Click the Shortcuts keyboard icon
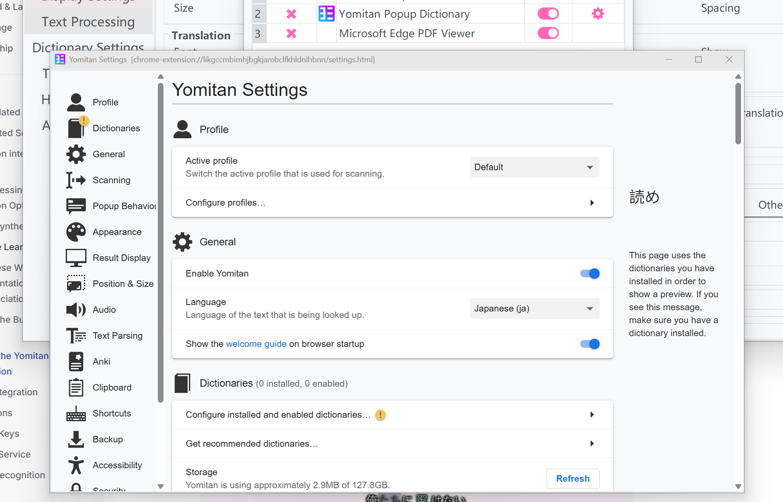 tap(76, 413)
